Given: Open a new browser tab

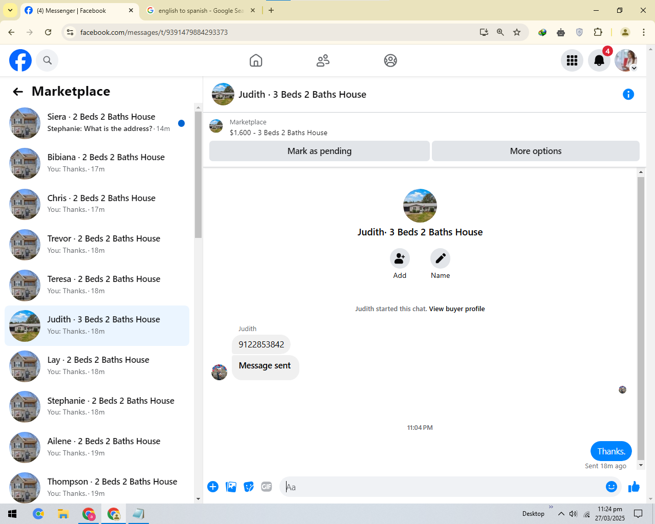Looking at the screenshot, I should [271, 10].
